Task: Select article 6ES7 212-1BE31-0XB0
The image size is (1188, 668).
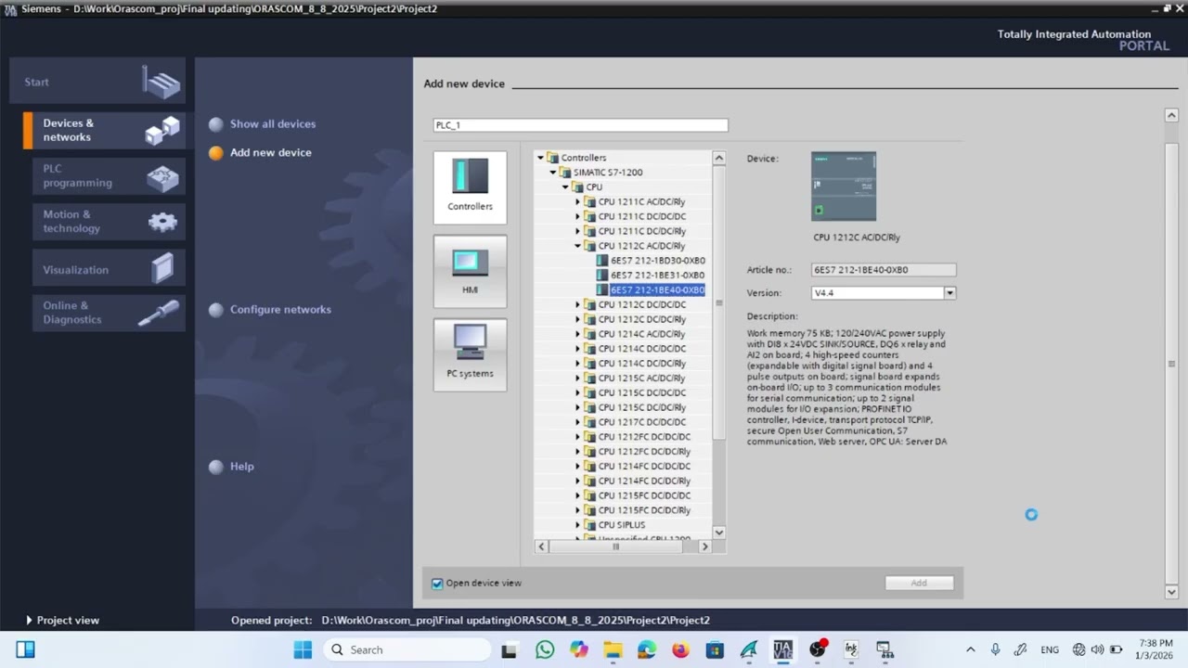Action: click(657, 276)
